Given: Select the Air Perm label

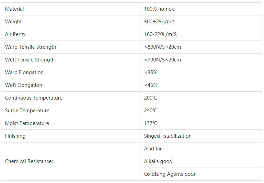Looking at the screenshot, I should pos(15,34).
